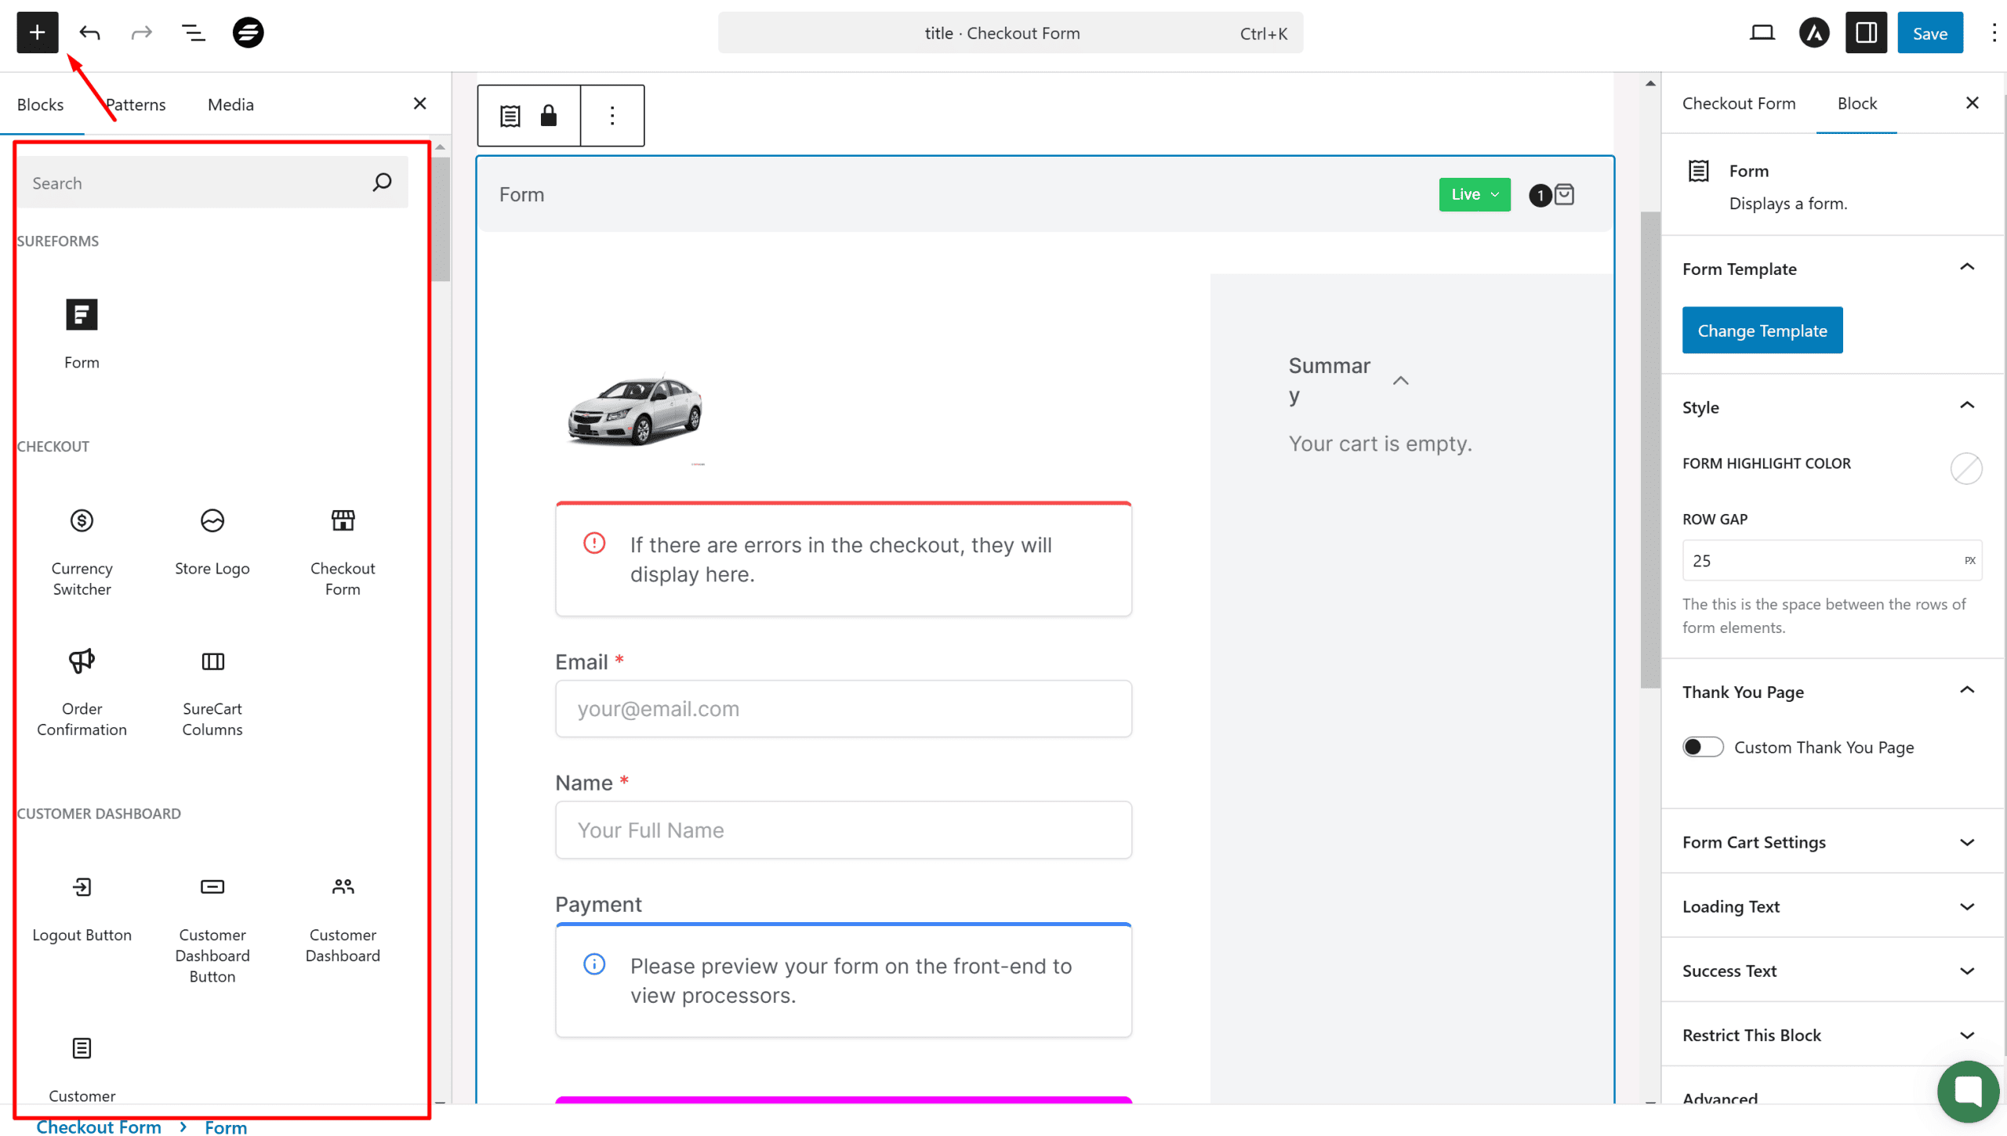
Task: Click the block inserter plus icon
Action: tap(37, 33)
